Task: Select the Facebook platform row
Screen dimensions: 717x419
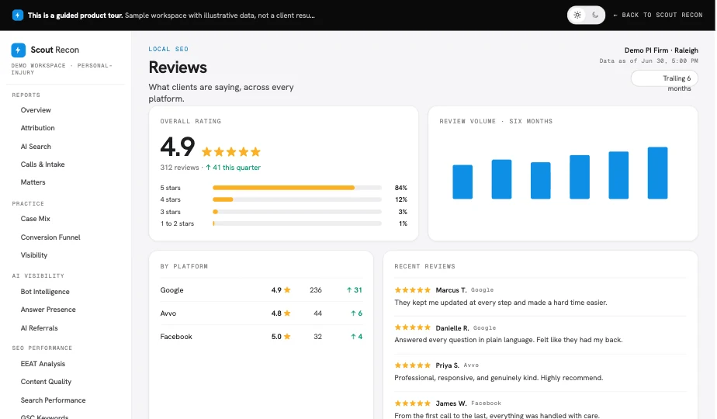Action: point(261,337)
